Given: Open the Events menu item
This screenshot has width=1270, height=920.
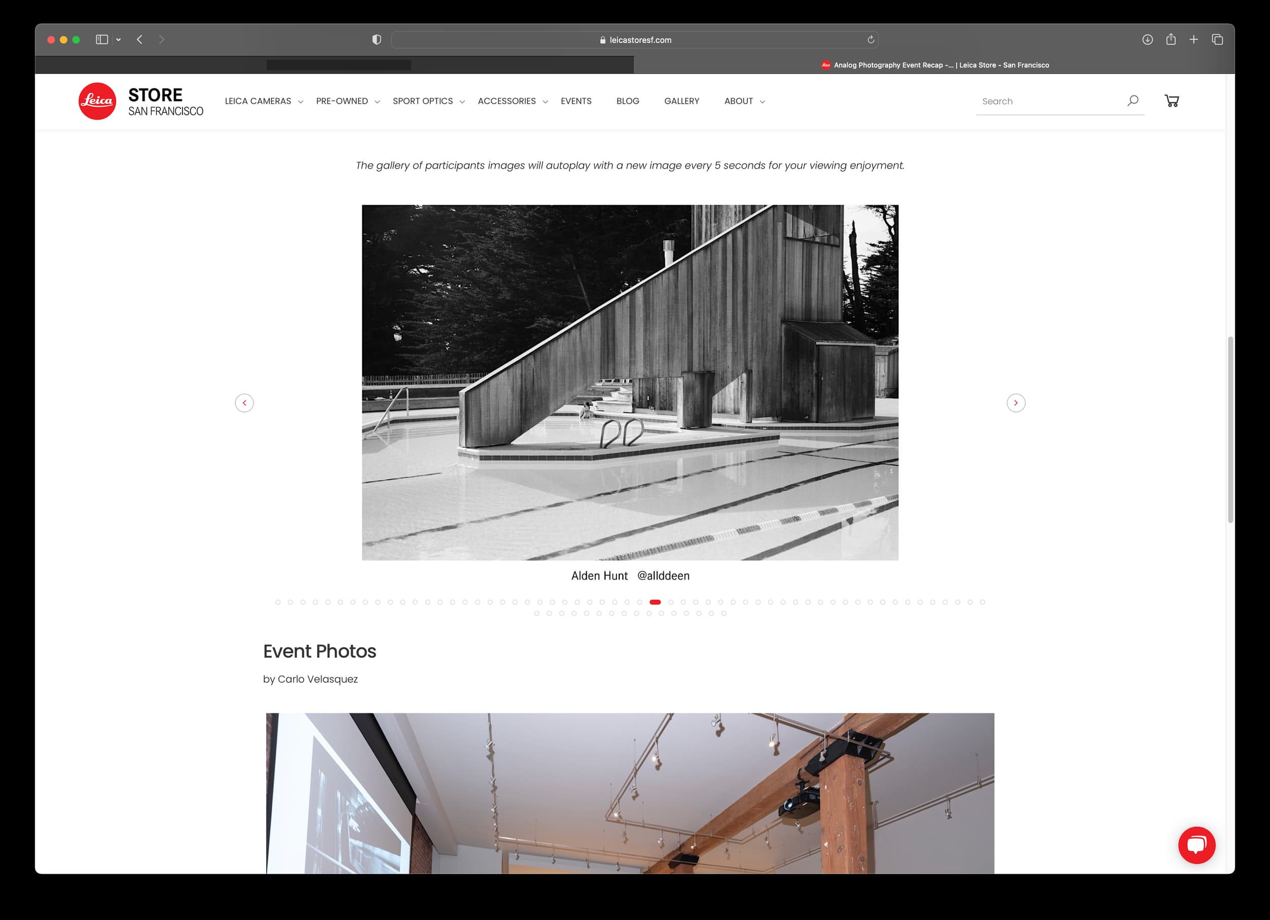Looking at the screenshot, I should [x=576, y=102].
